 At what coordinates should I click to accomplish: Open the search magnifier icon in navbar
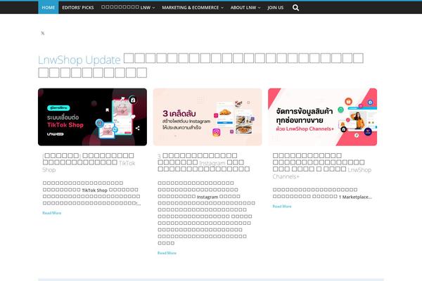click(x=295, y=8)
